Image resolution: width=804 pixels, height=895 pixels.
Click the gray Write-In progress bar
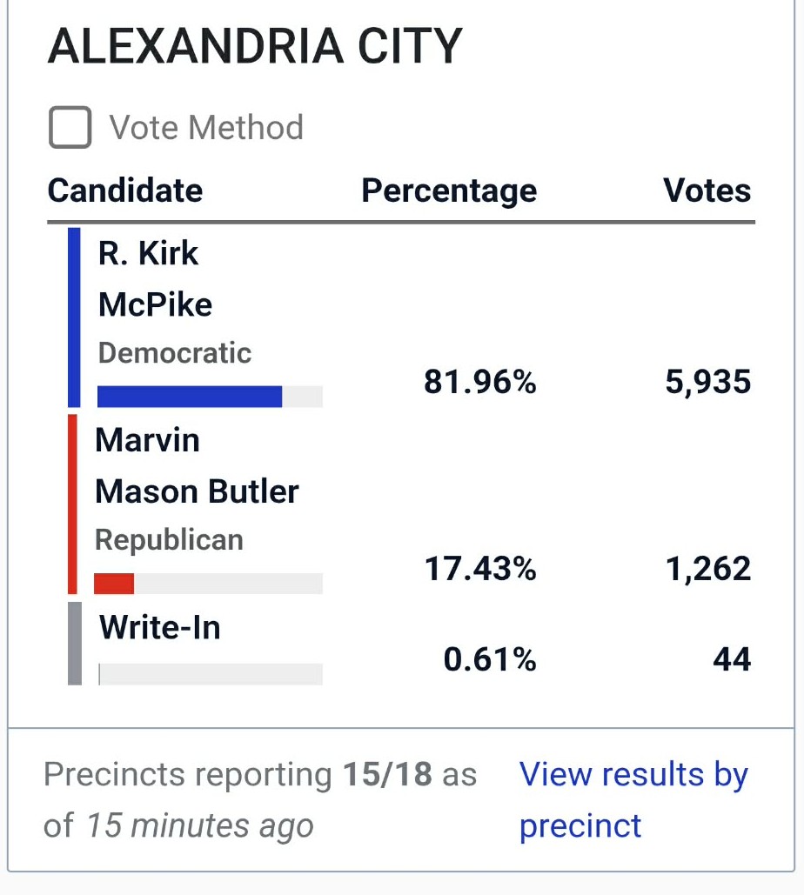point(211,674)
